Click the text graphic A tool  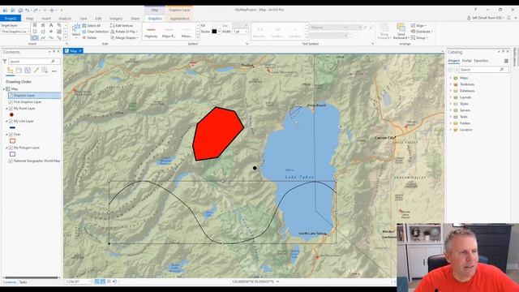point(51,25)
